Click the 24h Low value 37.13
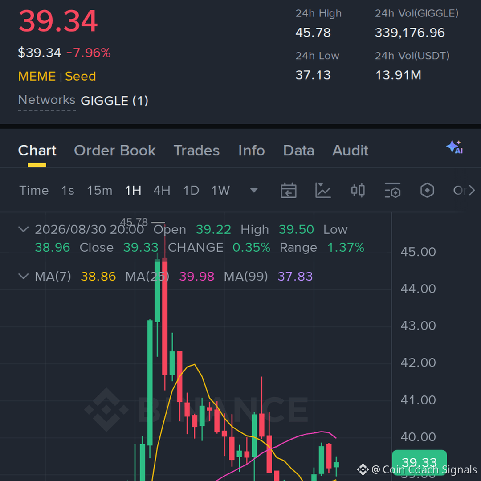The width and height of the screenshot is (481, 481). point(313,75)
